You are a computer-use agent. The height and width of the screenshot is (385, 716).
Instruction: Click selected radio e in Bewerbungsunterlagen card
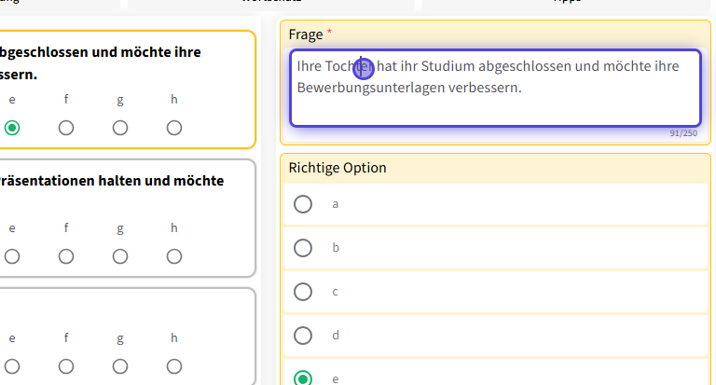pyautogui.click(x=12, y=128)
